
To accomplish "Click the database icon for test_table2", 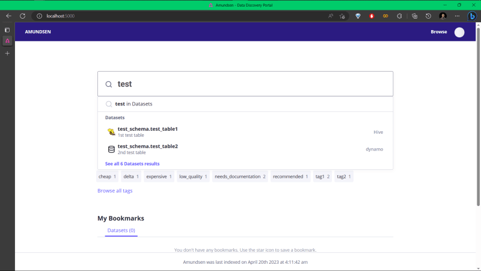I will (111, 149).
